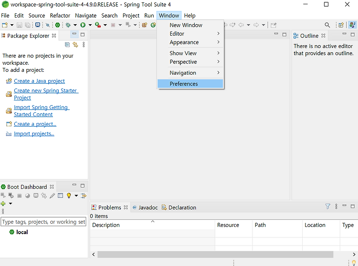This screenshot has width=358, height=266.
Task: Select the Spring perspective icon
Action: [352, 25]
